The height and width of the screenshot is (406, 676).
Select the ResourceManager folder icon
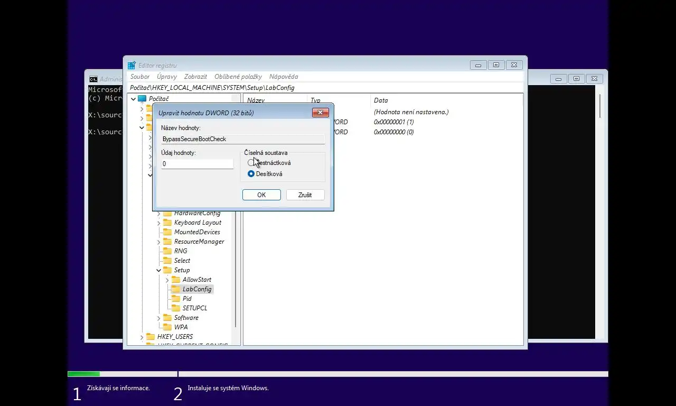167,242
